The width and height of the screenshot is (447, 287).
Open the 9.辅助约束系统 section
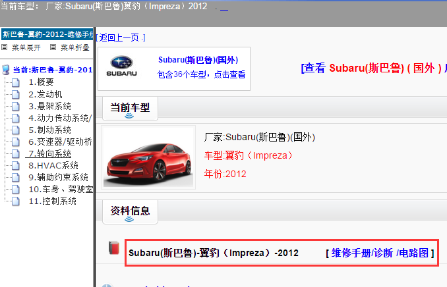pyautogui.click(x=58, y=177)
